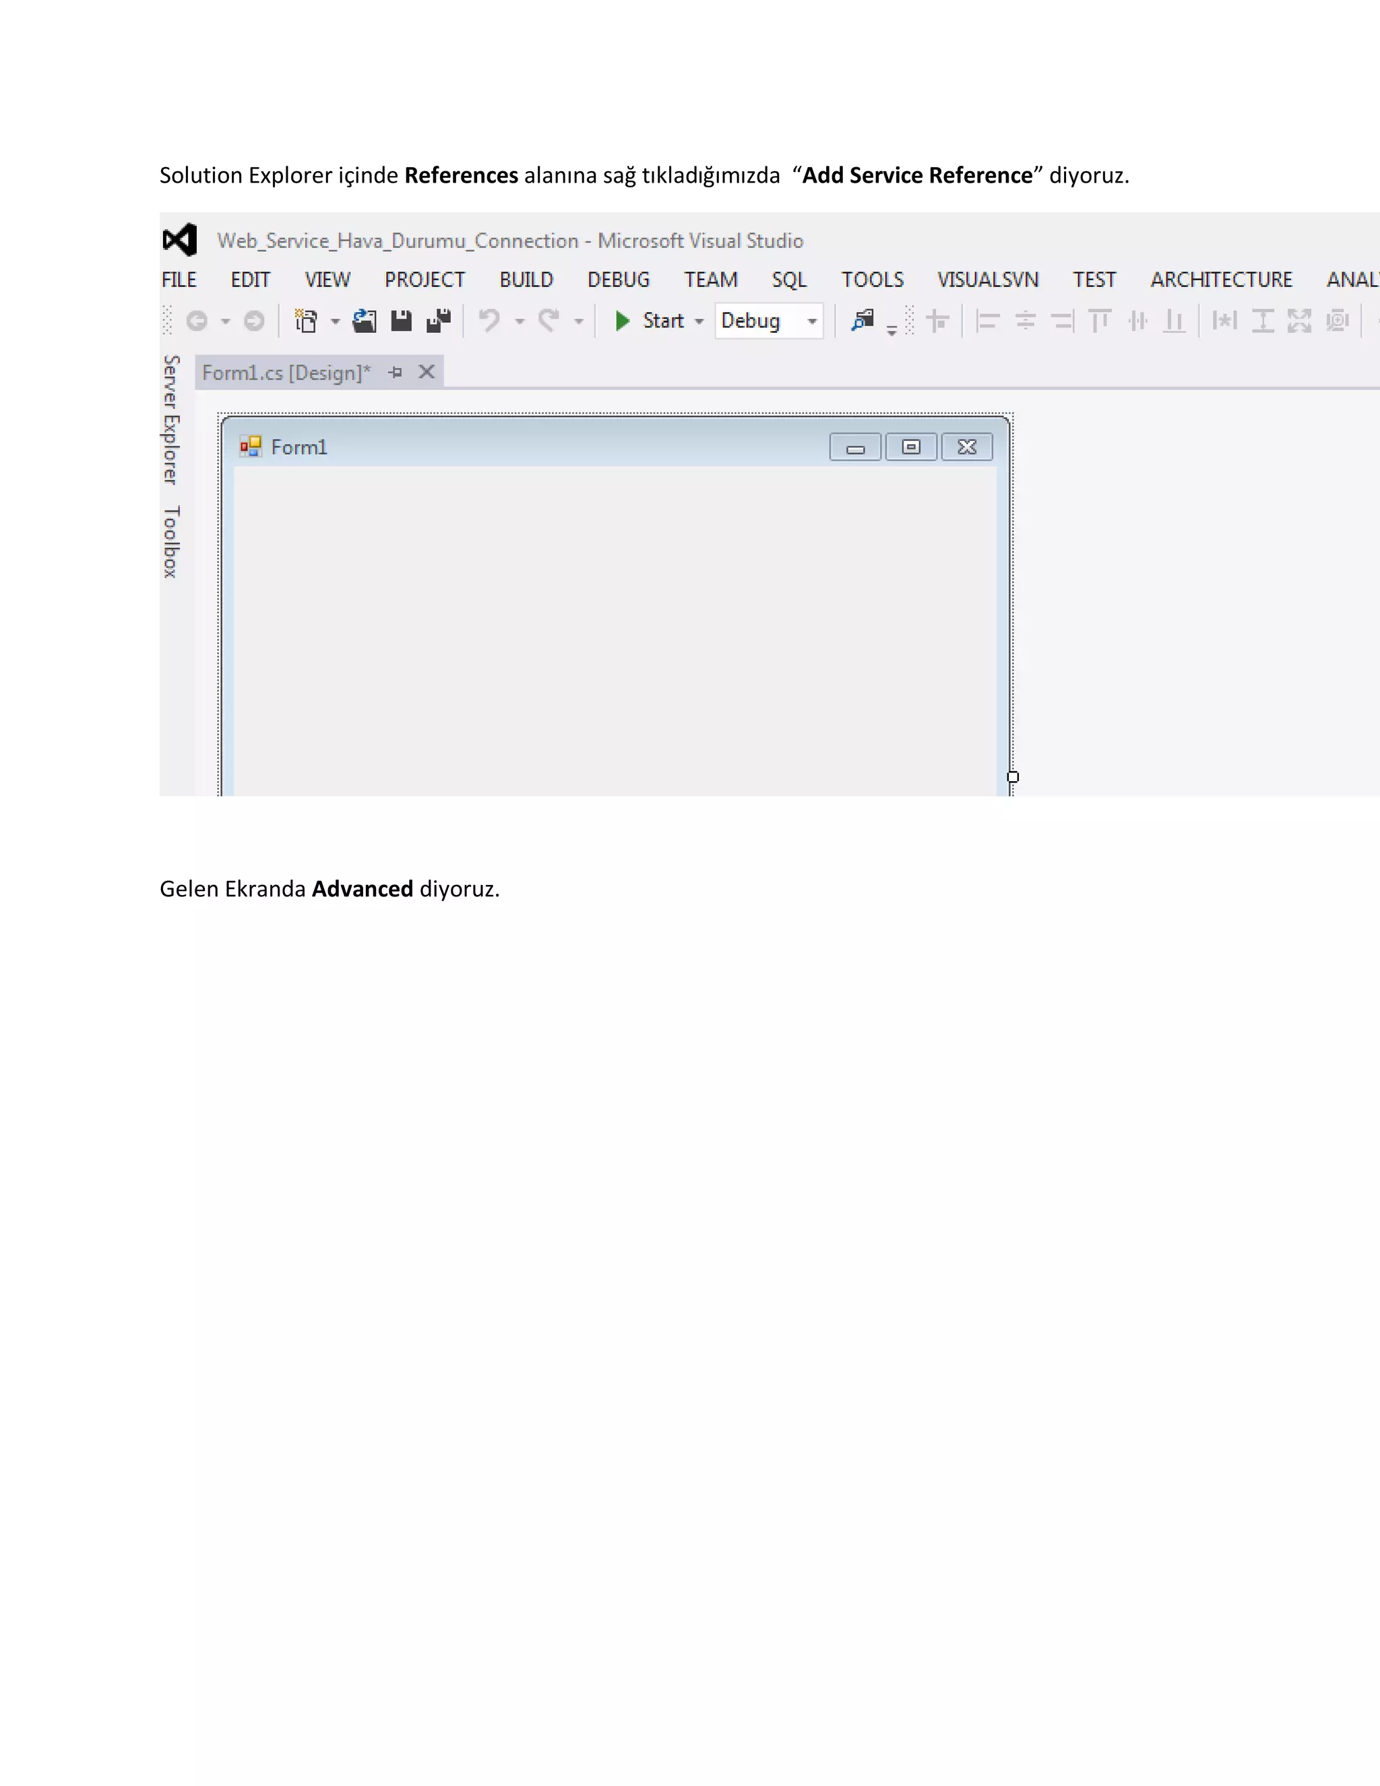This screenshot has height=1786, width=1380.
Task: Click the Form1 minimize button
Action: click(x=855, y=448)
